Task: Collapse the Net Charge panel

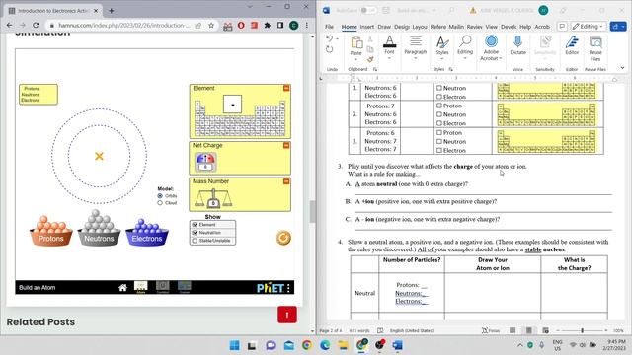Action: pyautogui.click(x=286, y=145)
